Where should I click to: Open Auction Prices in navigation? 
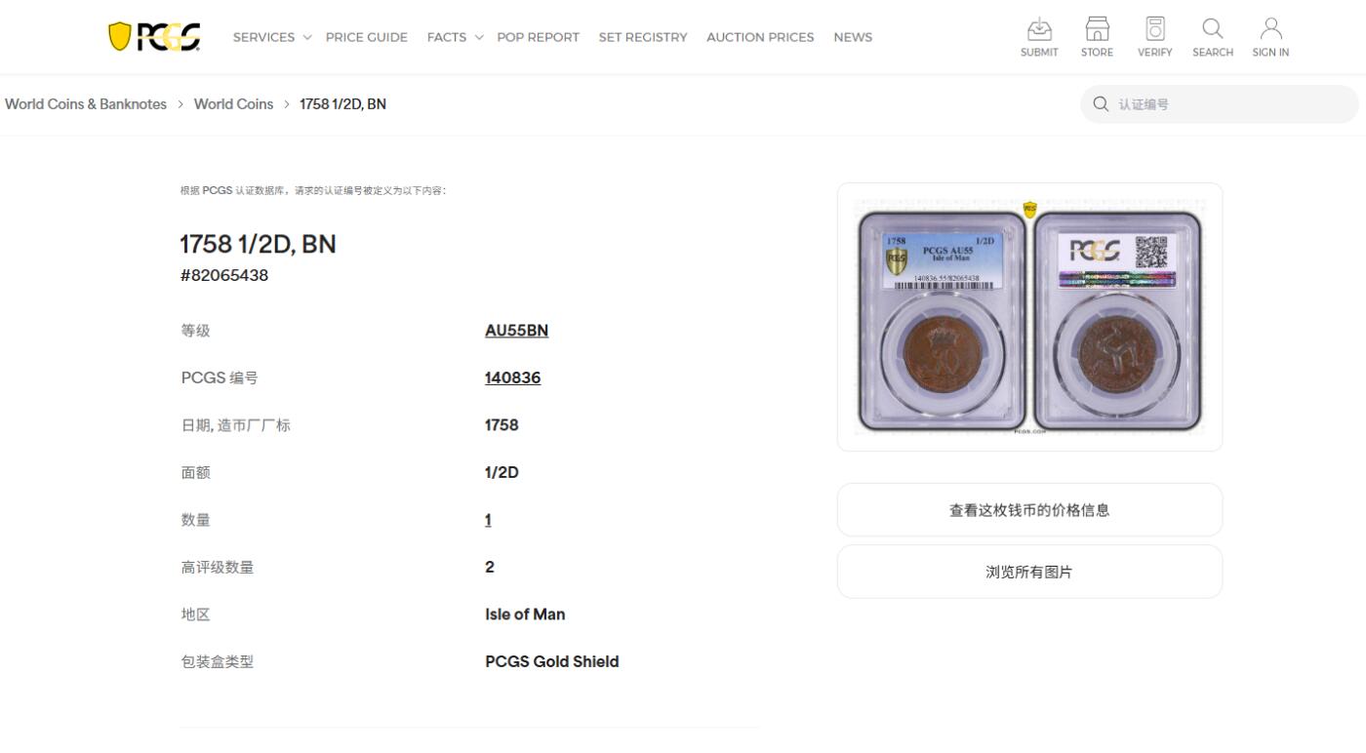(x=760, y=37)
